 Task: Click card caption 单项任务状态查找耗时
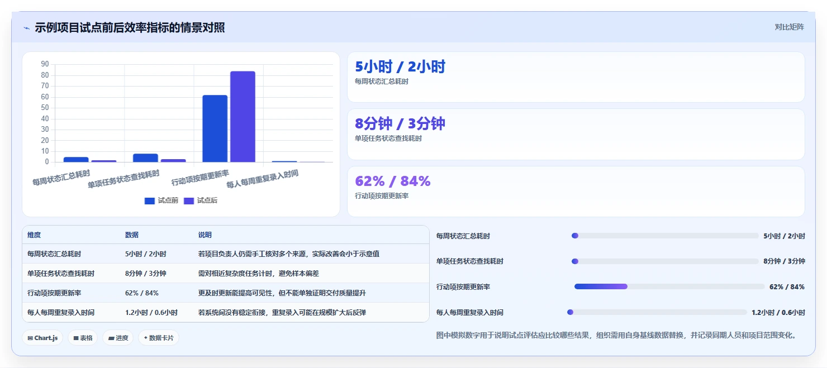[388, 138]
